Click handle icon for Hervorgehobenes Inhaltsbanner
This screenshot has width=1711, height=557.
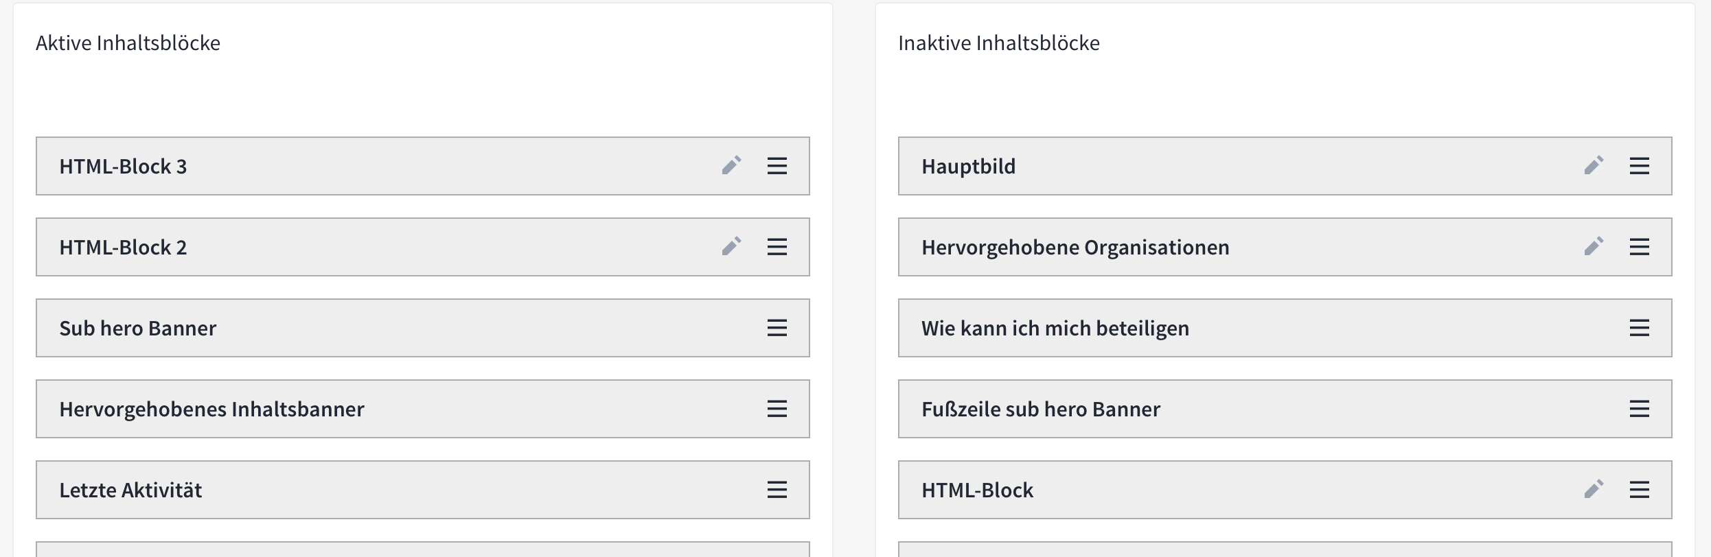(x=777, y=409)
